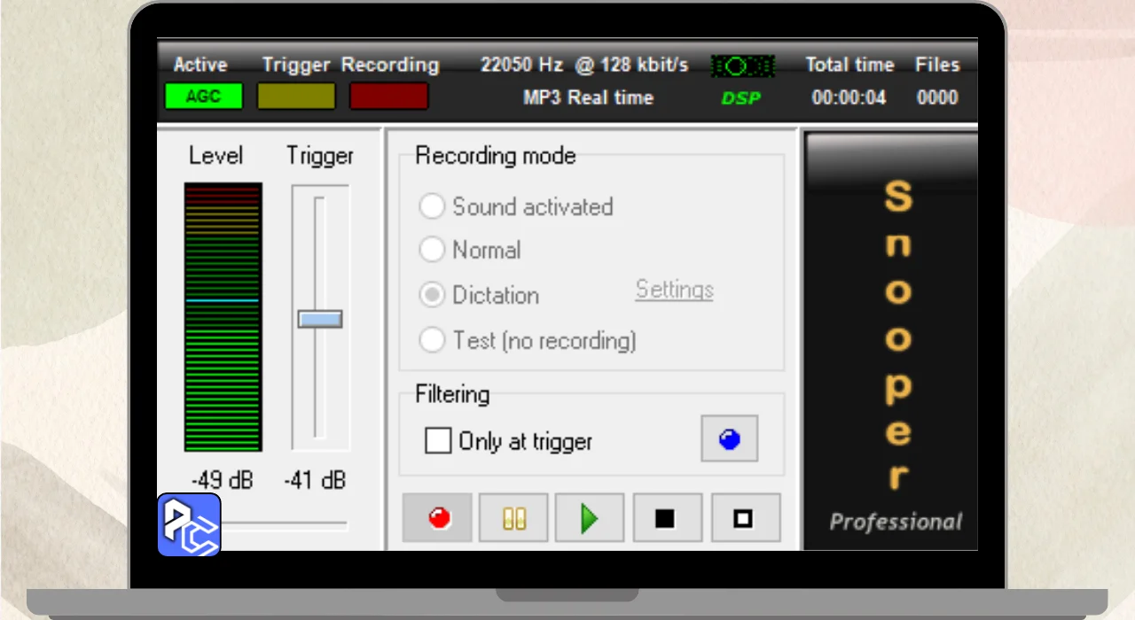Pause recording with the pause button
The width and height of the screenshot is (1135, 620).
514,518
